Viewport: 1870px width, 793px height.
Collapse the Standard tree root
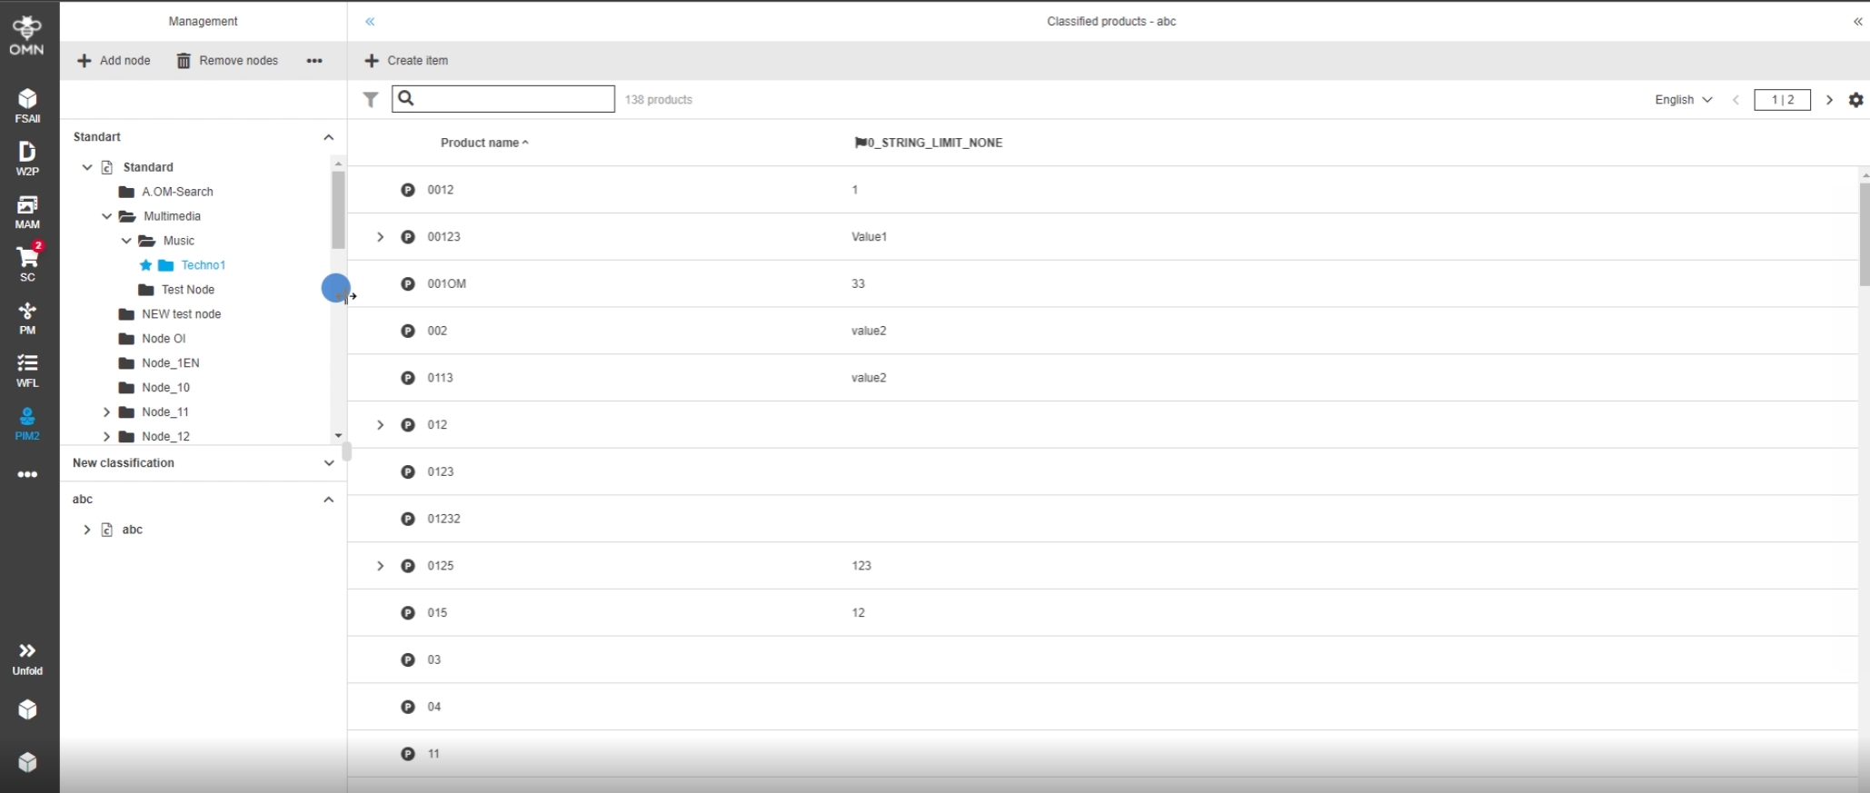[x=87, y=167]
